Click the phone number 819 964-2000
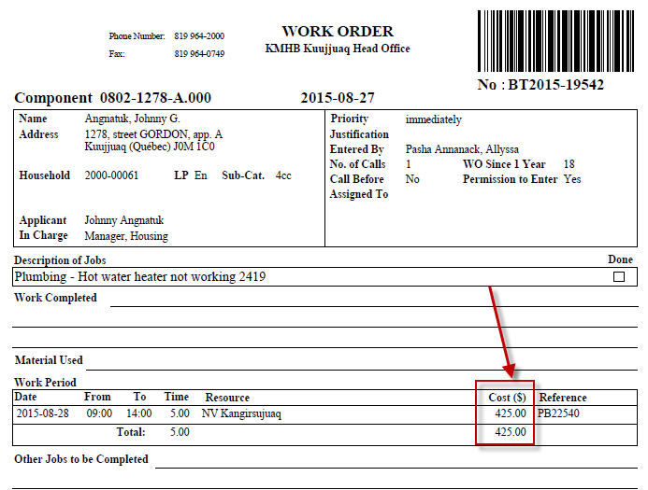 click(x=199, y=36)
